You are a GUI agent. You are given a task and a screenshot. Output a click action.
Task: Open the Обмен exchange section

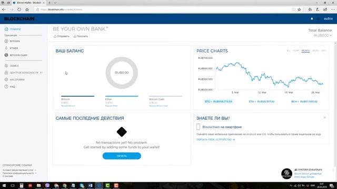point(12,66)
